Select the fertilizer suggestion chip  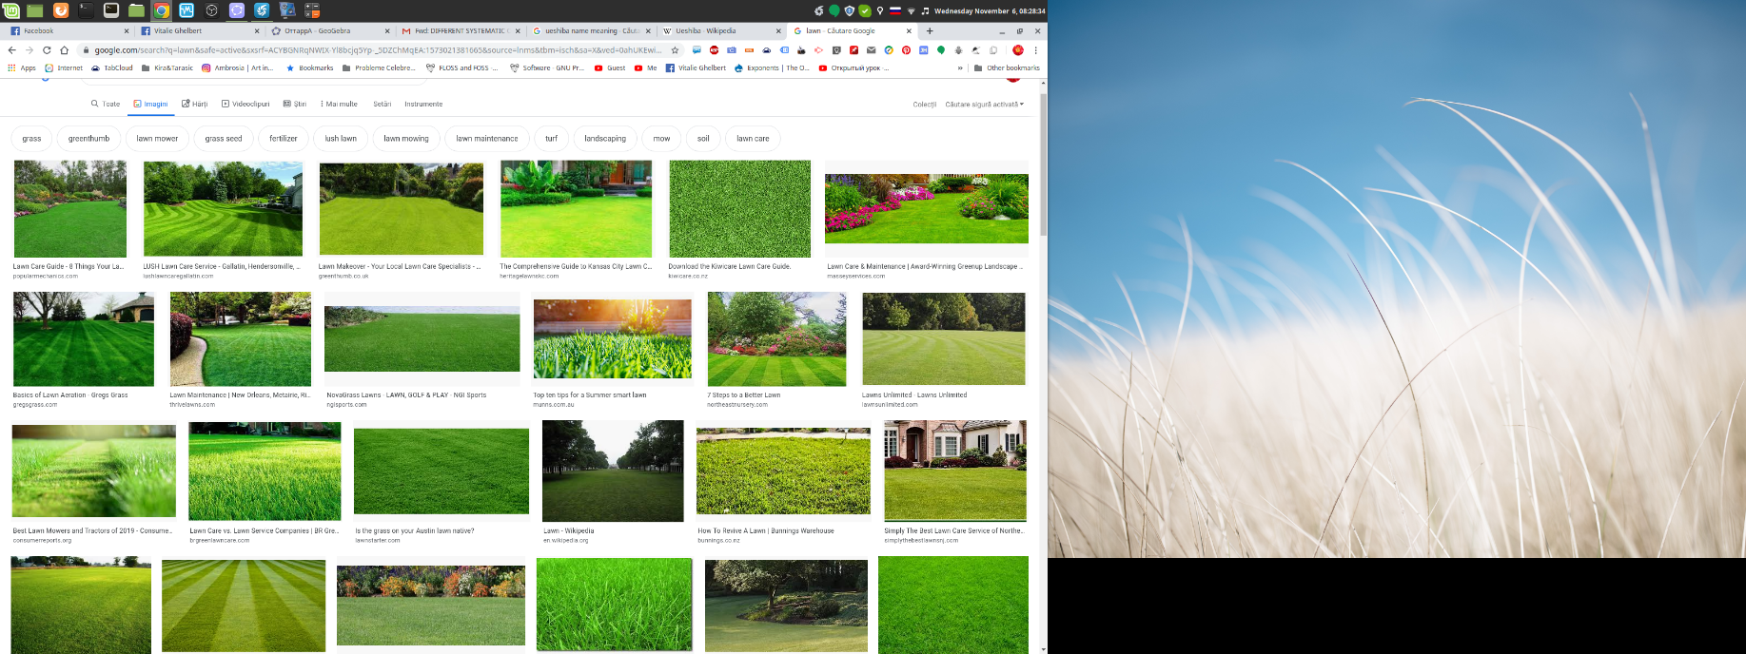[x=284, y=139]
